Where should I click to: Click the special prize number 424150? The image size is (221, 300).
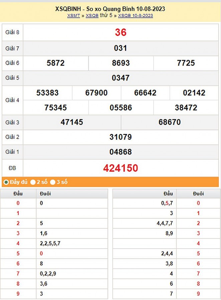(x=121, y=168)
